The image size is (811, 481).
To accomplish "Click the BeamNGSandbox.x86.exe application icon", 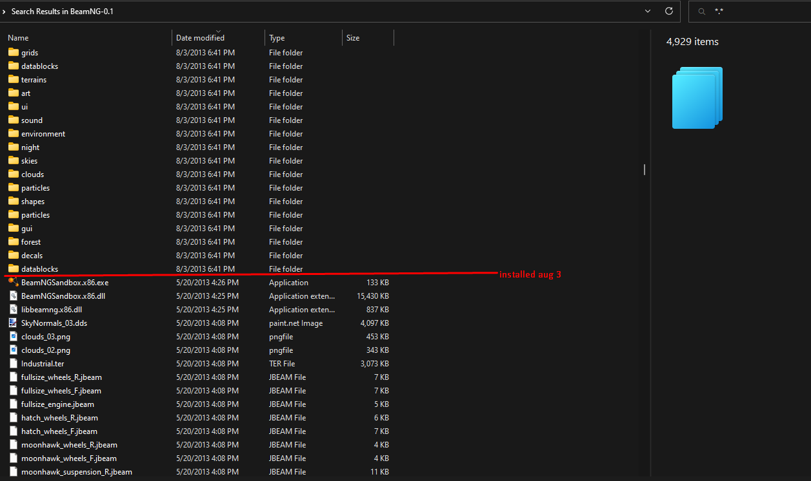I will 14,282.
